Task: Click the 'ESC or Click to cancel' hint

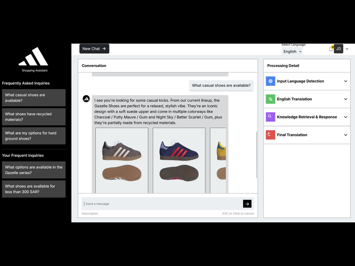Action: [238, 214]
